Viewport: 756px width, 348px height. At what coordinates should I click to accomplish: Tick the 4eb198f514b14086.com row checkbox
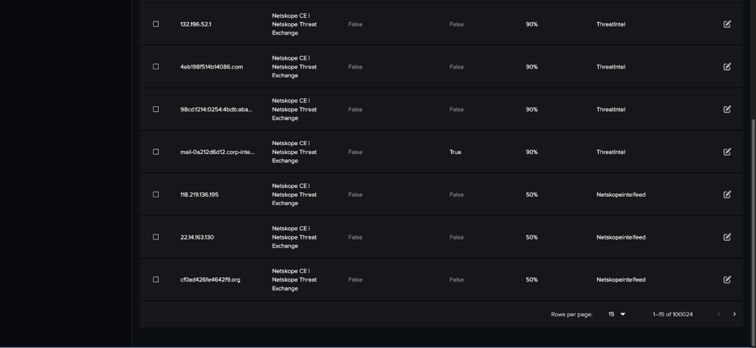156,66
